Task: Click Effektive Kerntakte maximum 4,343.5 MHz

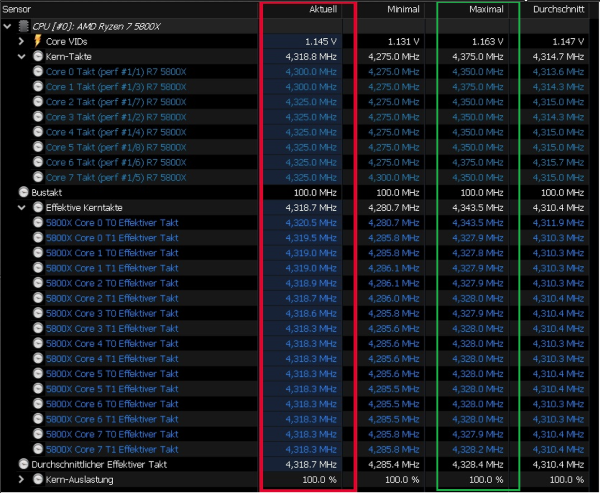Action: point(478,207)
